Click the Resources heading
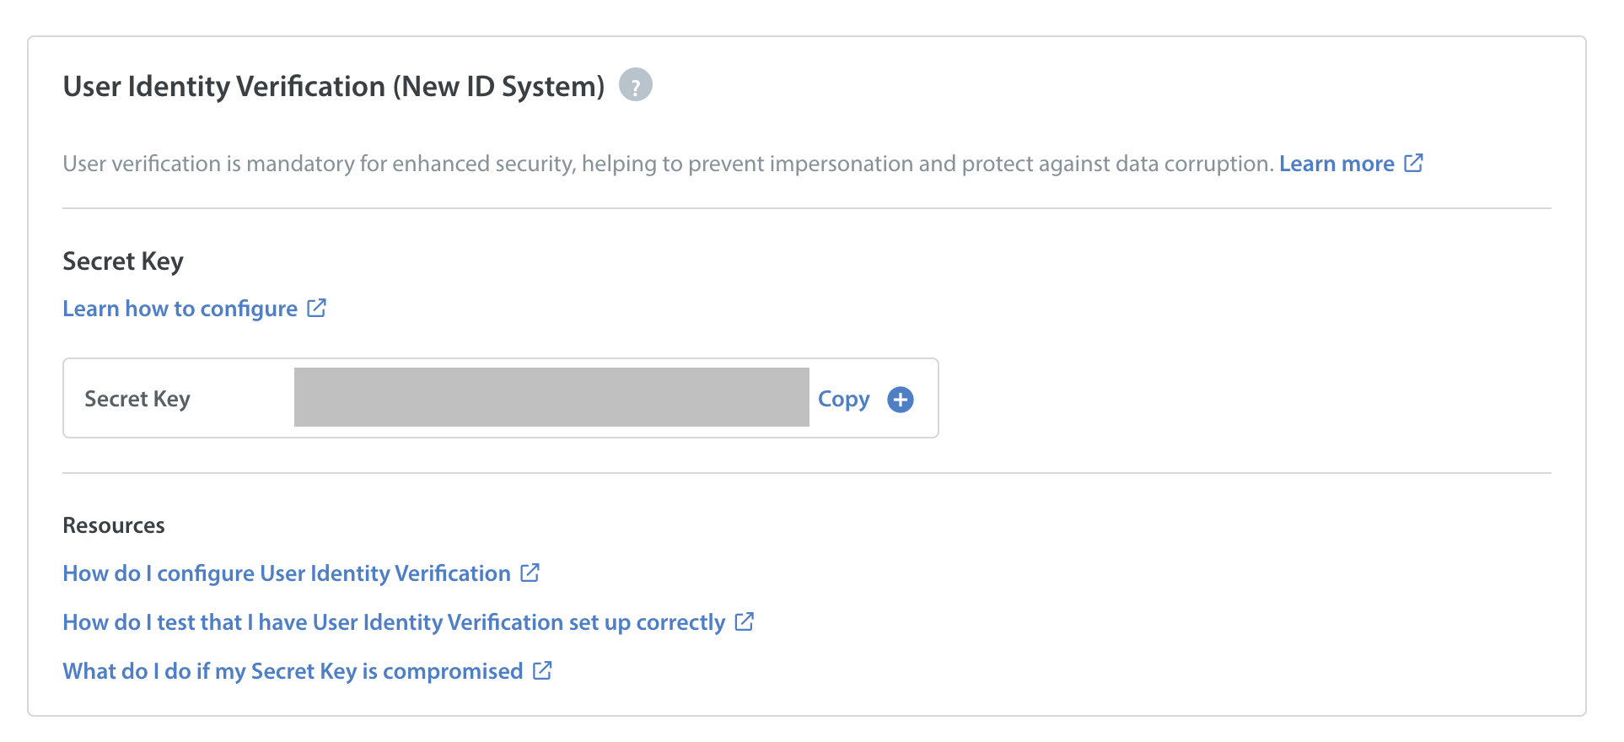Image resolution: width=1624 pixels, height=742 pixels. click(114, 525)
